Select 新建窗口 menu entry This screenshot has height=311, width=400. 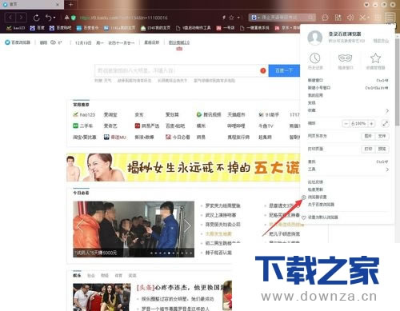(315, 80)
